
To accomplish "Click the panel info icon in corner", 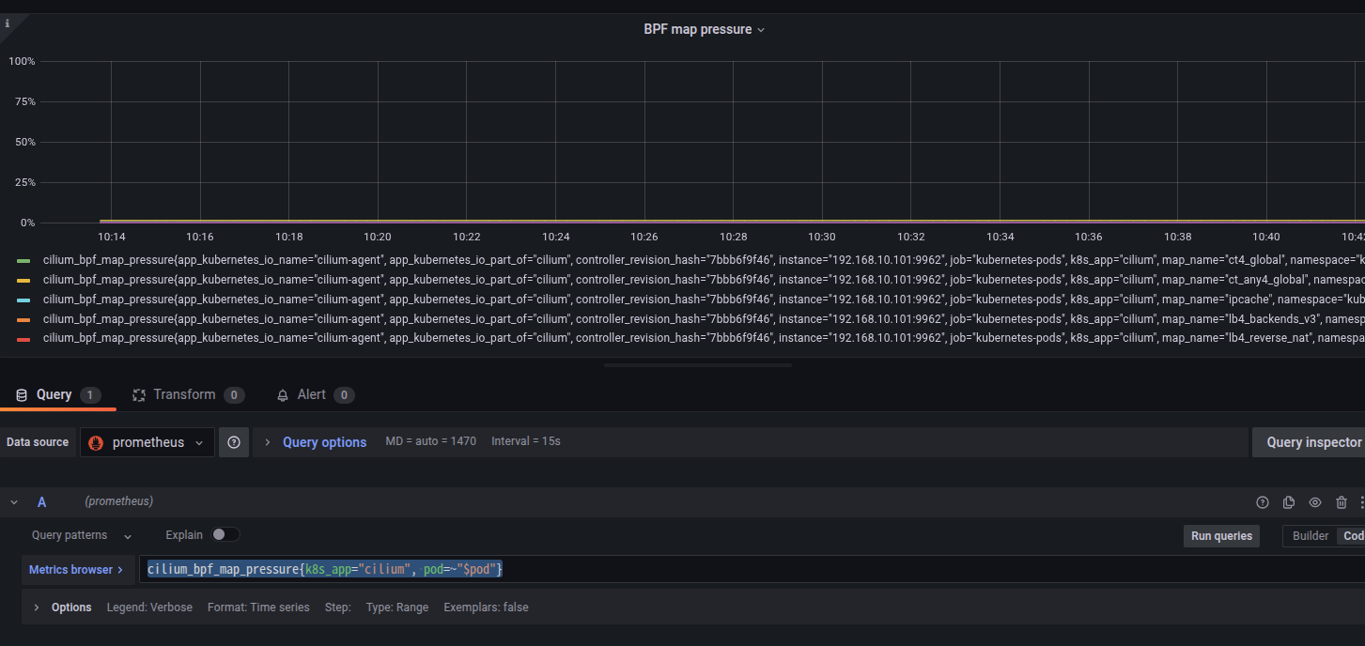I will 8,23.
